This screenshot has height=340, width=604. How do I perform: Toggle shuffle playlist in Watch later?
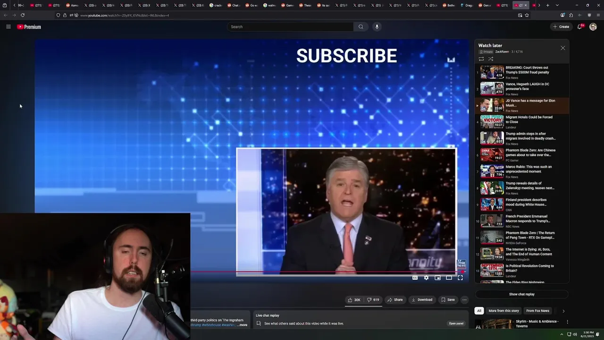click(491, 59)
